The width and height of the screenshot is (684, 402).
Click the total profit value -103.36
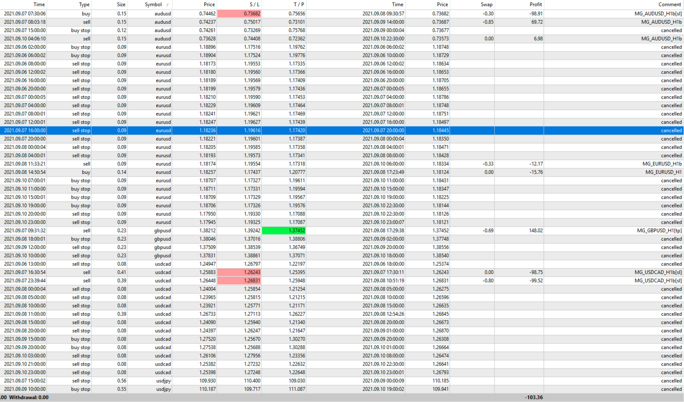coord(534,397)
